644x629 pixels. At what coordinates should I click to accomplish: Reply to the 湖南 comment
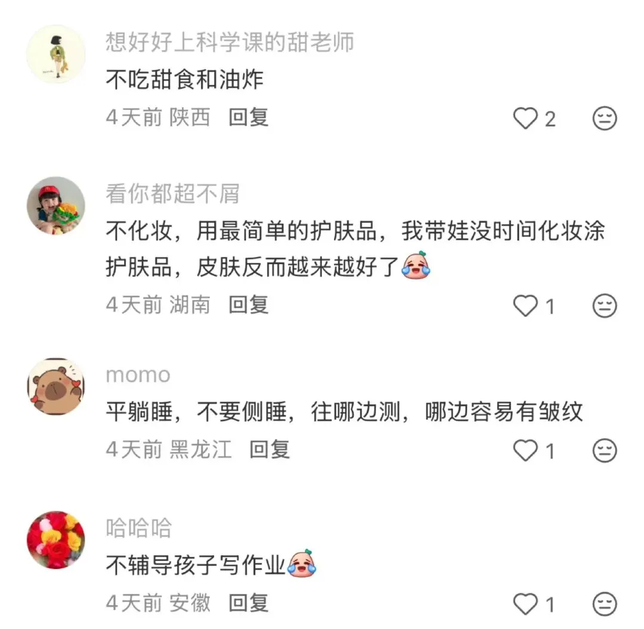(x=249, y=305)
